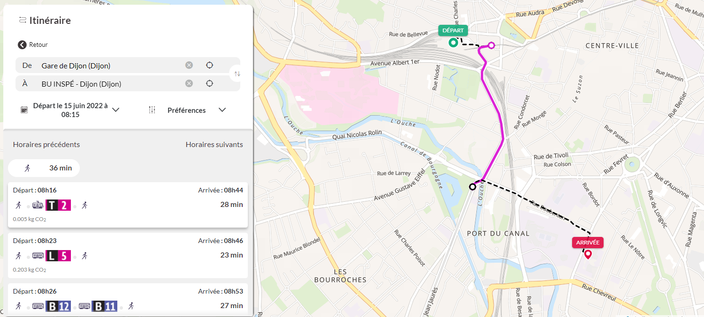Expand the Préférences chevron
Viewport: 704px width, 317px height.
[222, 110]
